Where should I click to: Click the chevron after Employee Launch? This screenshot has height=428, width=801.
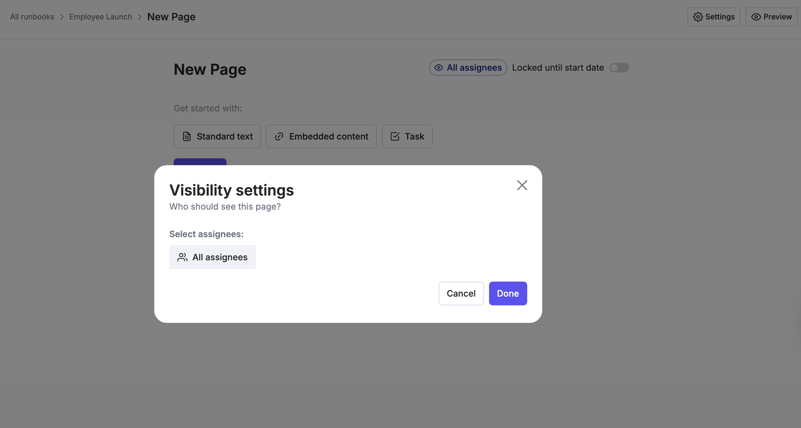(x=140, y=17)
